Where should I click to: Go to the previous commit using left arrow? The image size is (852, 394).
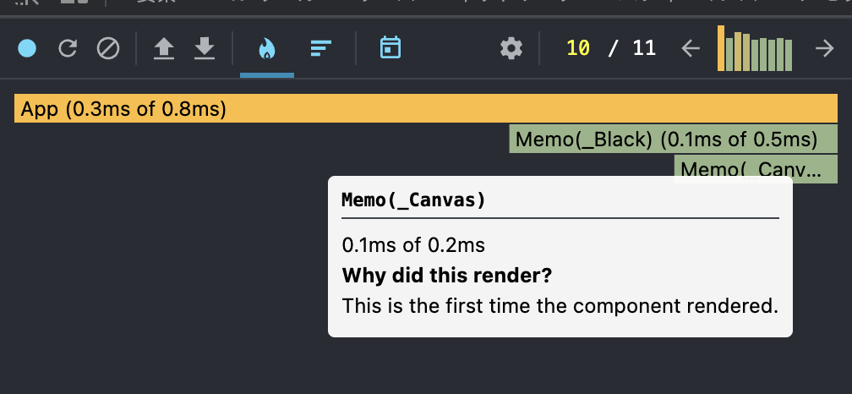(691, 49)
